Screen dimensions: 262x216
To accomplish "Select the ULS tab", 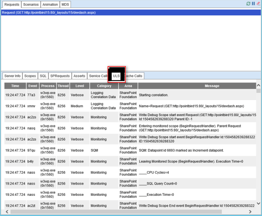I will 116,76.
